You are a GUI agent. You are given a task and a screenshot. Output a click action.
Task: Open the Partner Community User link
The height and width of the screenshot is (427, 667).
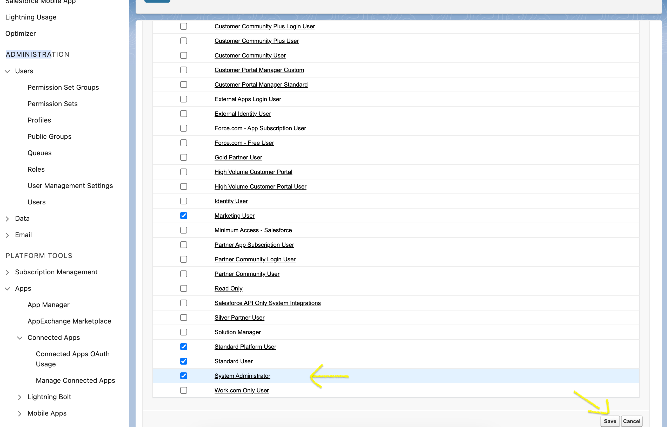tap(247, 274)
